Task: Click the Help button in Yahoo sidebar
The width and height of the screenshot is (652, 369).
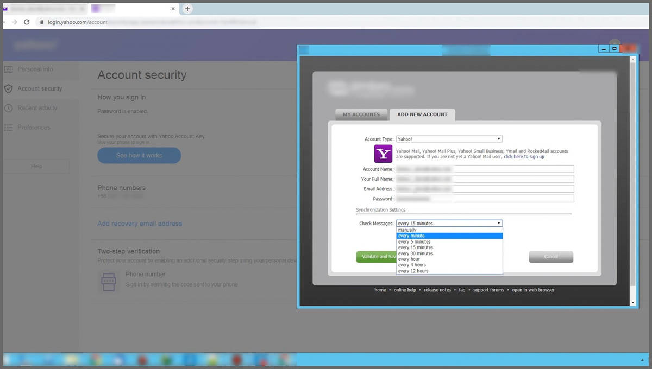Action: [x=36, y=166]
